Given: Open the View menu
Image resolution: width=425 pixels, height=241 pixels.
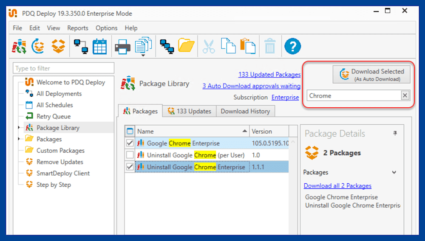Looking at the screenshot, I should (54, 28).
